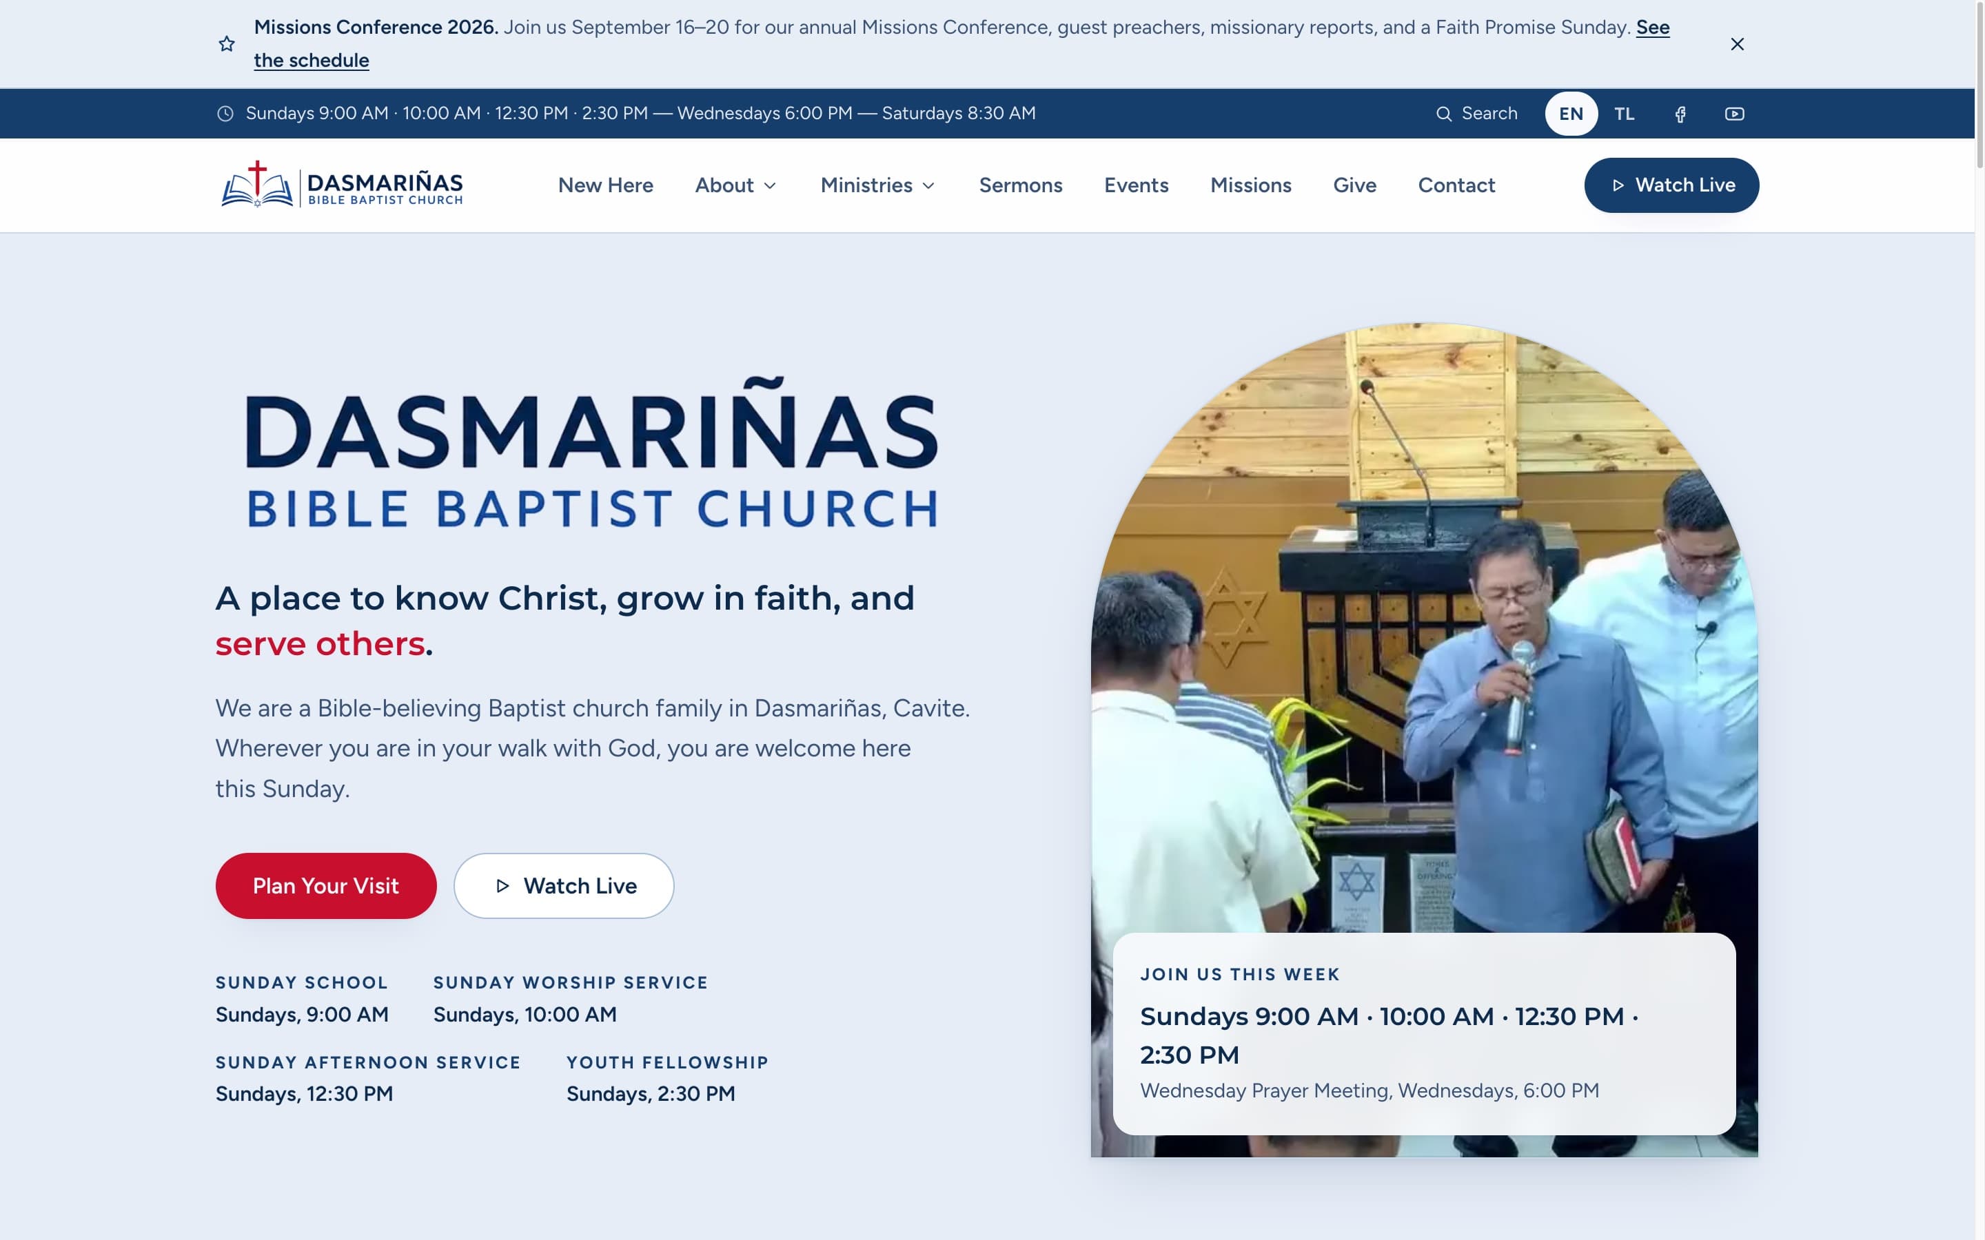Click the outlined Watch Live hero button
The width and height of the screenshot is (1985, 1240).
coord(564,886)
